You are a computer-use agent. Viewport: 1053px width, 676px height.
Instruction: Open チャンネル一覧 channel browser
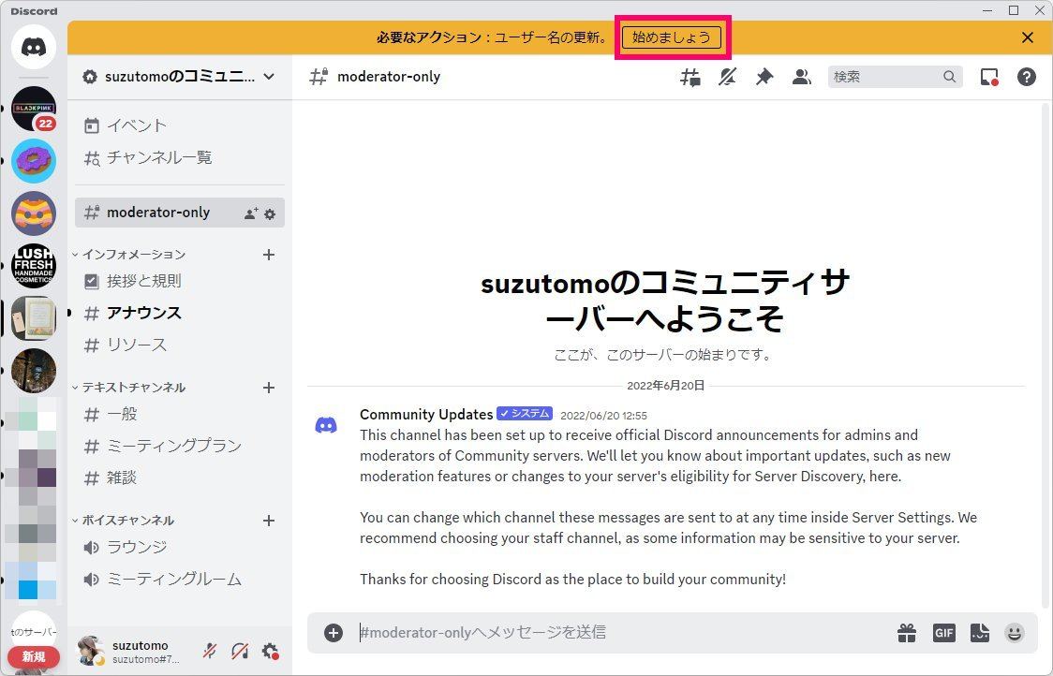point(180,157)
